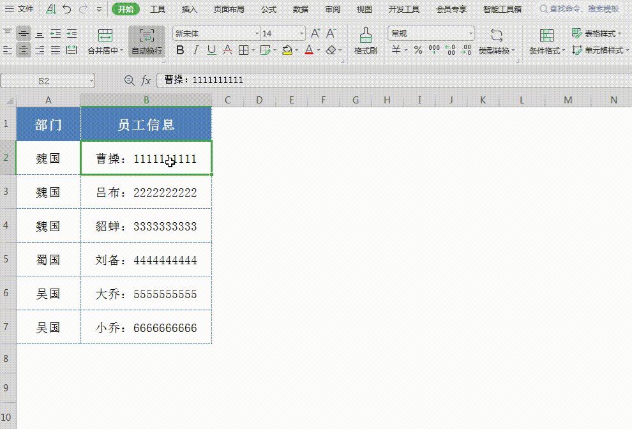This screenshot has width=632, height=429.
Task: Click the zoom magnifier next to fx
Action: tap(129, 80)
